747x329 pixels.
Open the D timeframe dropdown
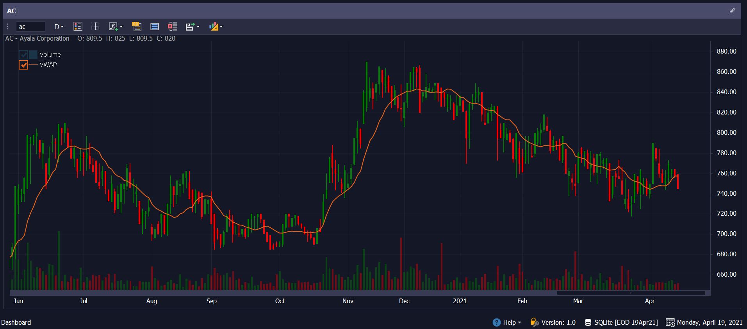(x=59, y=27)
